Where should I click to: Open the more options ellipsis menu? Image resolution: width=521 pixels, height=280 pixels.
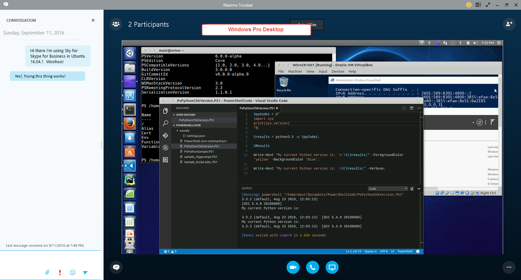(509, 267)
